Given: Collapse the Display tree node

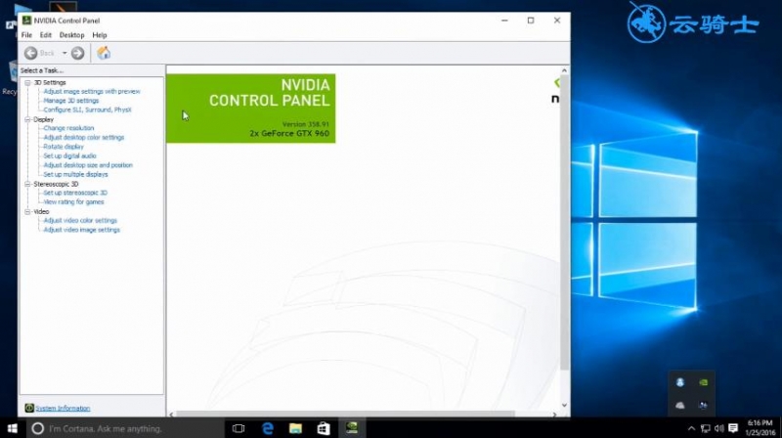Looking at the screenshot, I should (28, 119).
